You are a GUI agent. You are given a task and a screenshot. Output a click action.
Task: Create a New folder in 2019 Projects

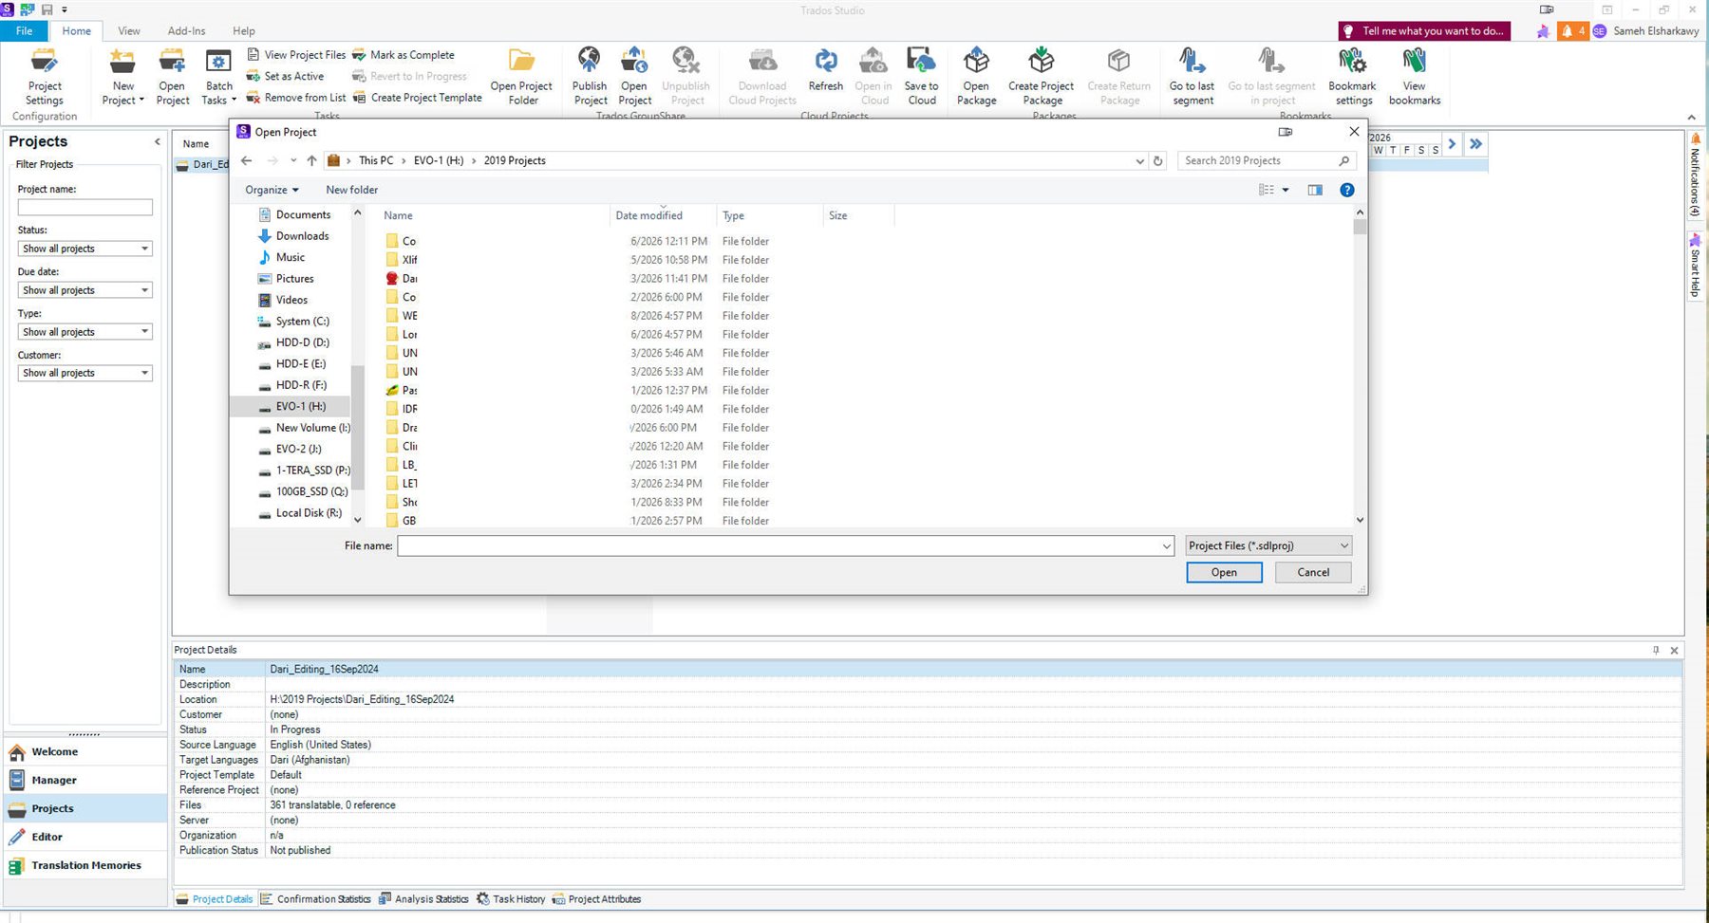tap(351, 190)
